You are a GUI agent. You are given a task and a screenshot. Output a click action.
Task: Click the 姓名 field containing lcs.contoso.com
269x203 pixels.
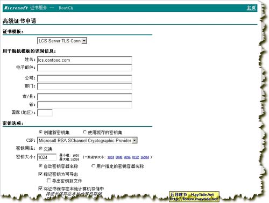[x=84, y=60]
